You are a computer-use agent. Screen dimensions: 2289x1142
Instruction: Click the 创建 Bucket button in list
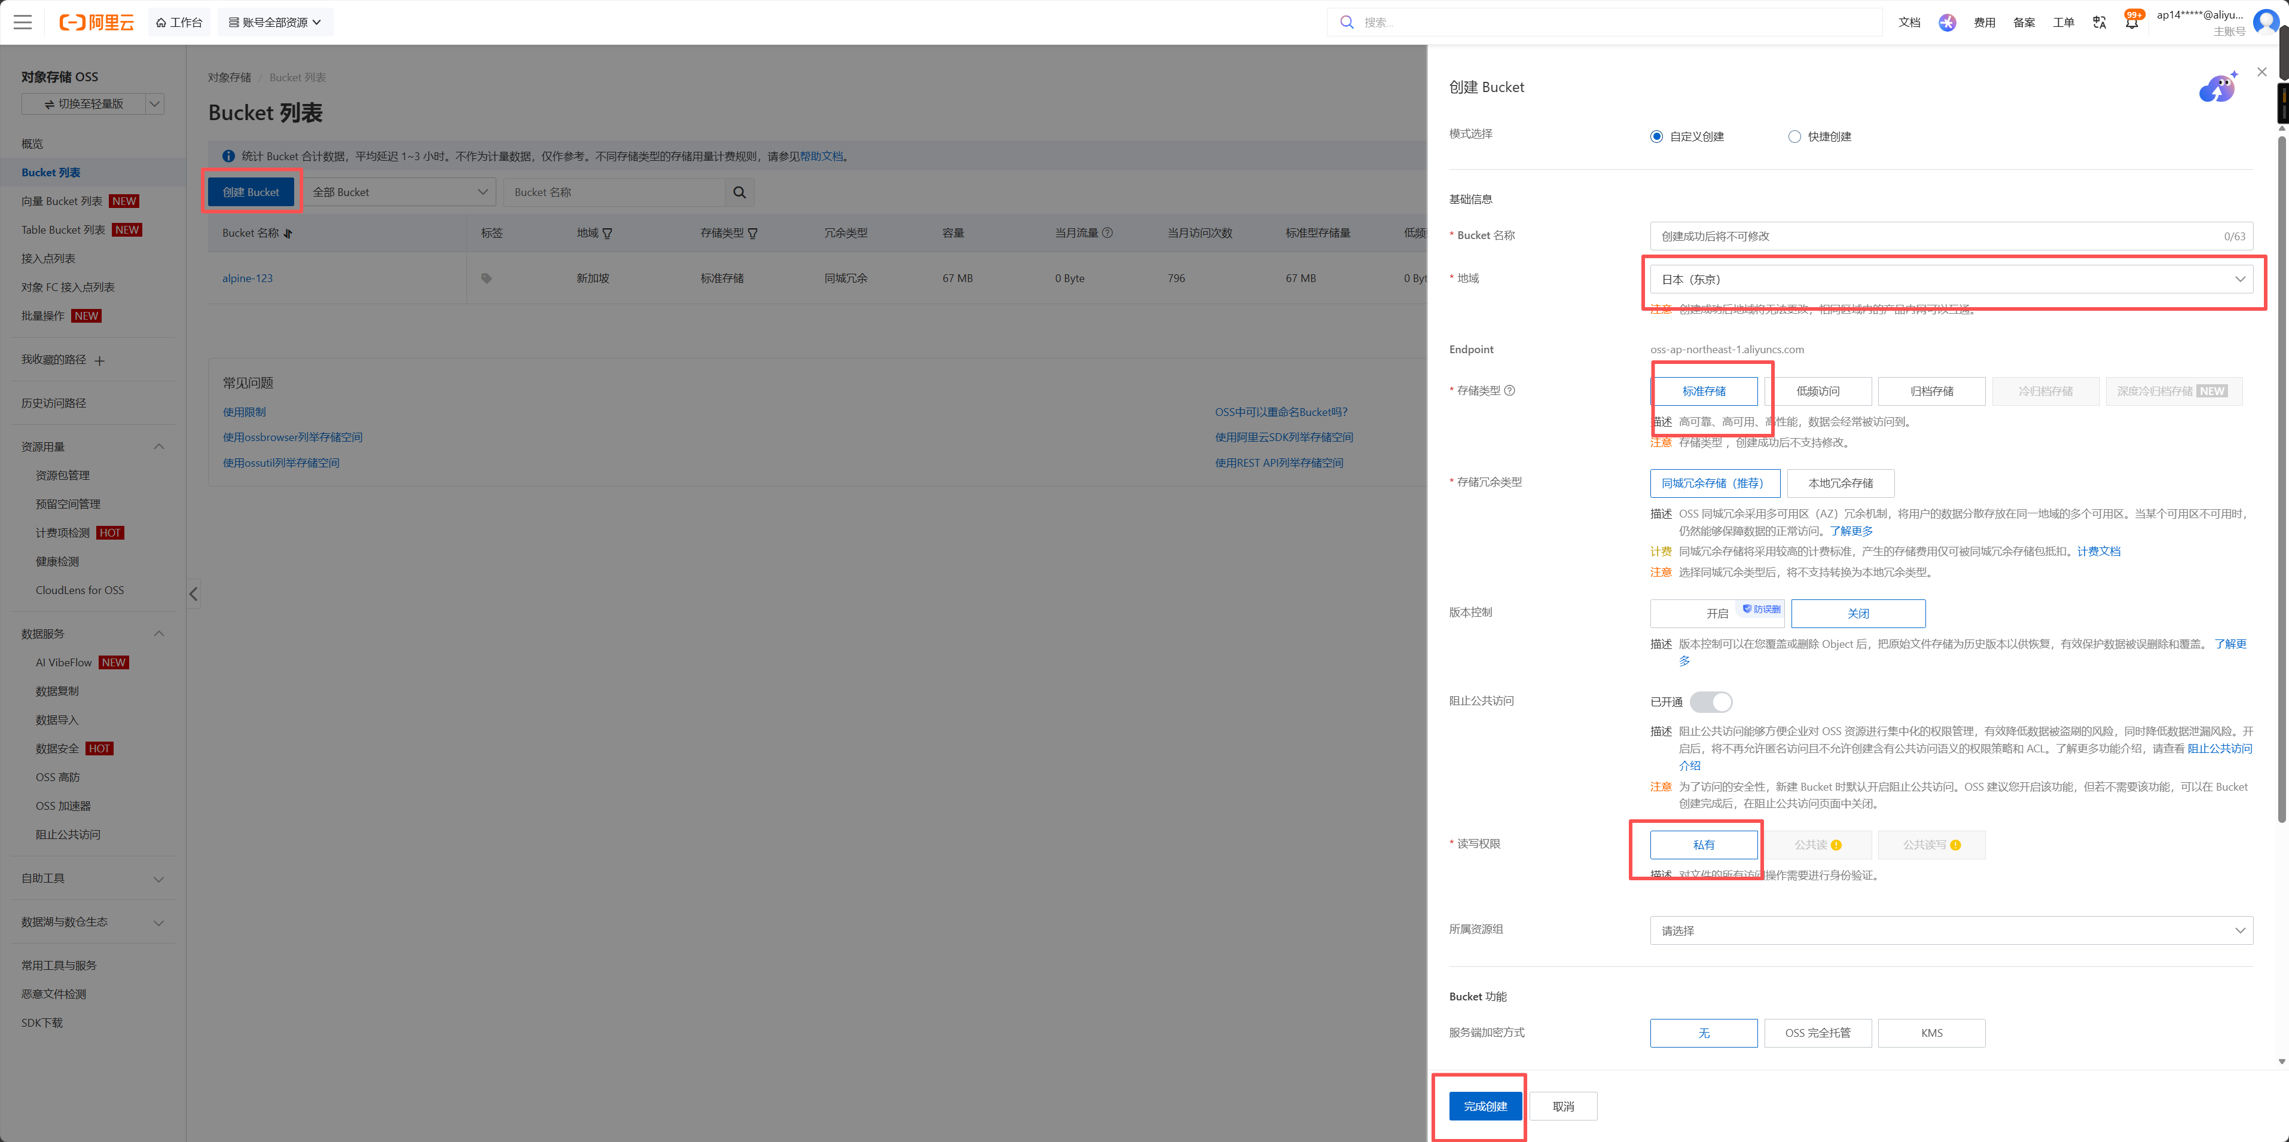(251, 192)
